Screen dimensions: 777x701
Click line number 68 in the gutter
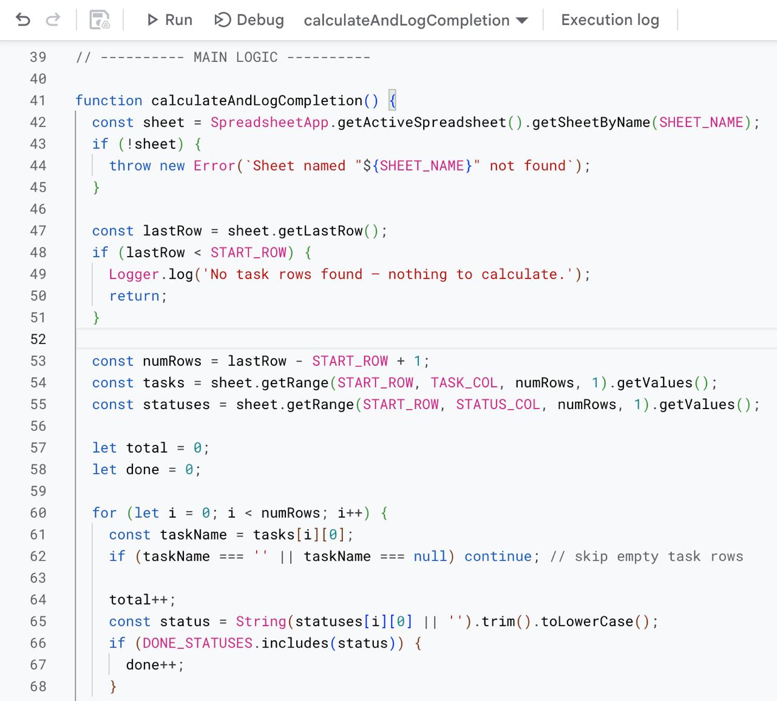tap(38, 686)
